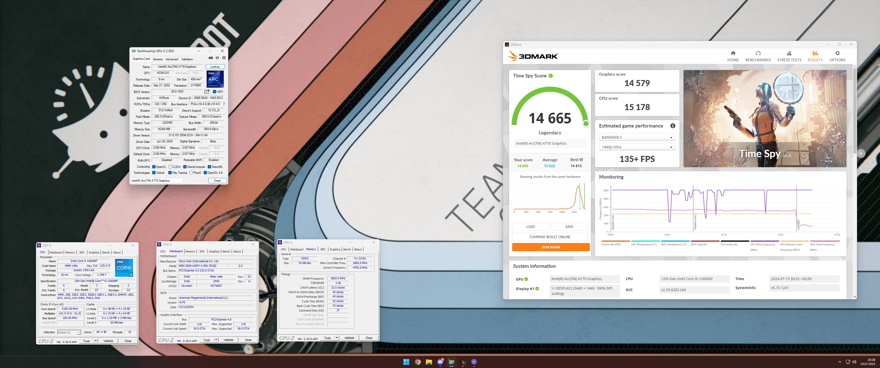The width and height of the screenshot is (880, 368).
Task: Click the green checkmark next to GPU in System information
Action: click(x=526, y=279)
